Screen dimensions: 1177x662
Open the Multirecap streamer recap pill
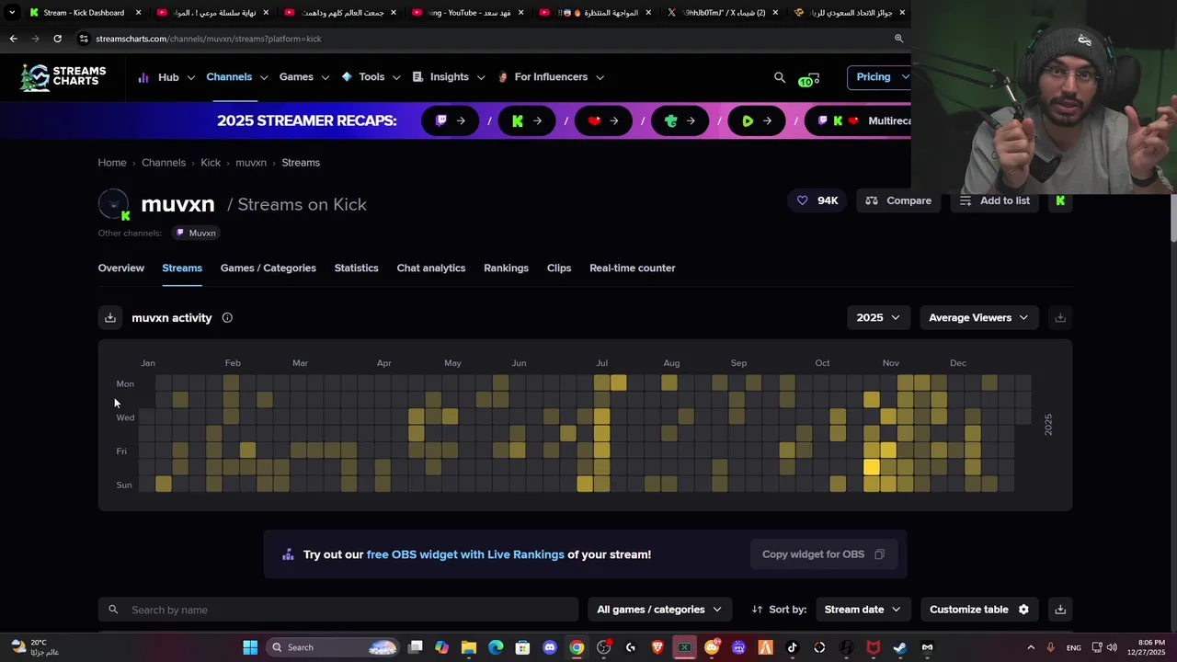pyautogui.click(x=858, y=120)
